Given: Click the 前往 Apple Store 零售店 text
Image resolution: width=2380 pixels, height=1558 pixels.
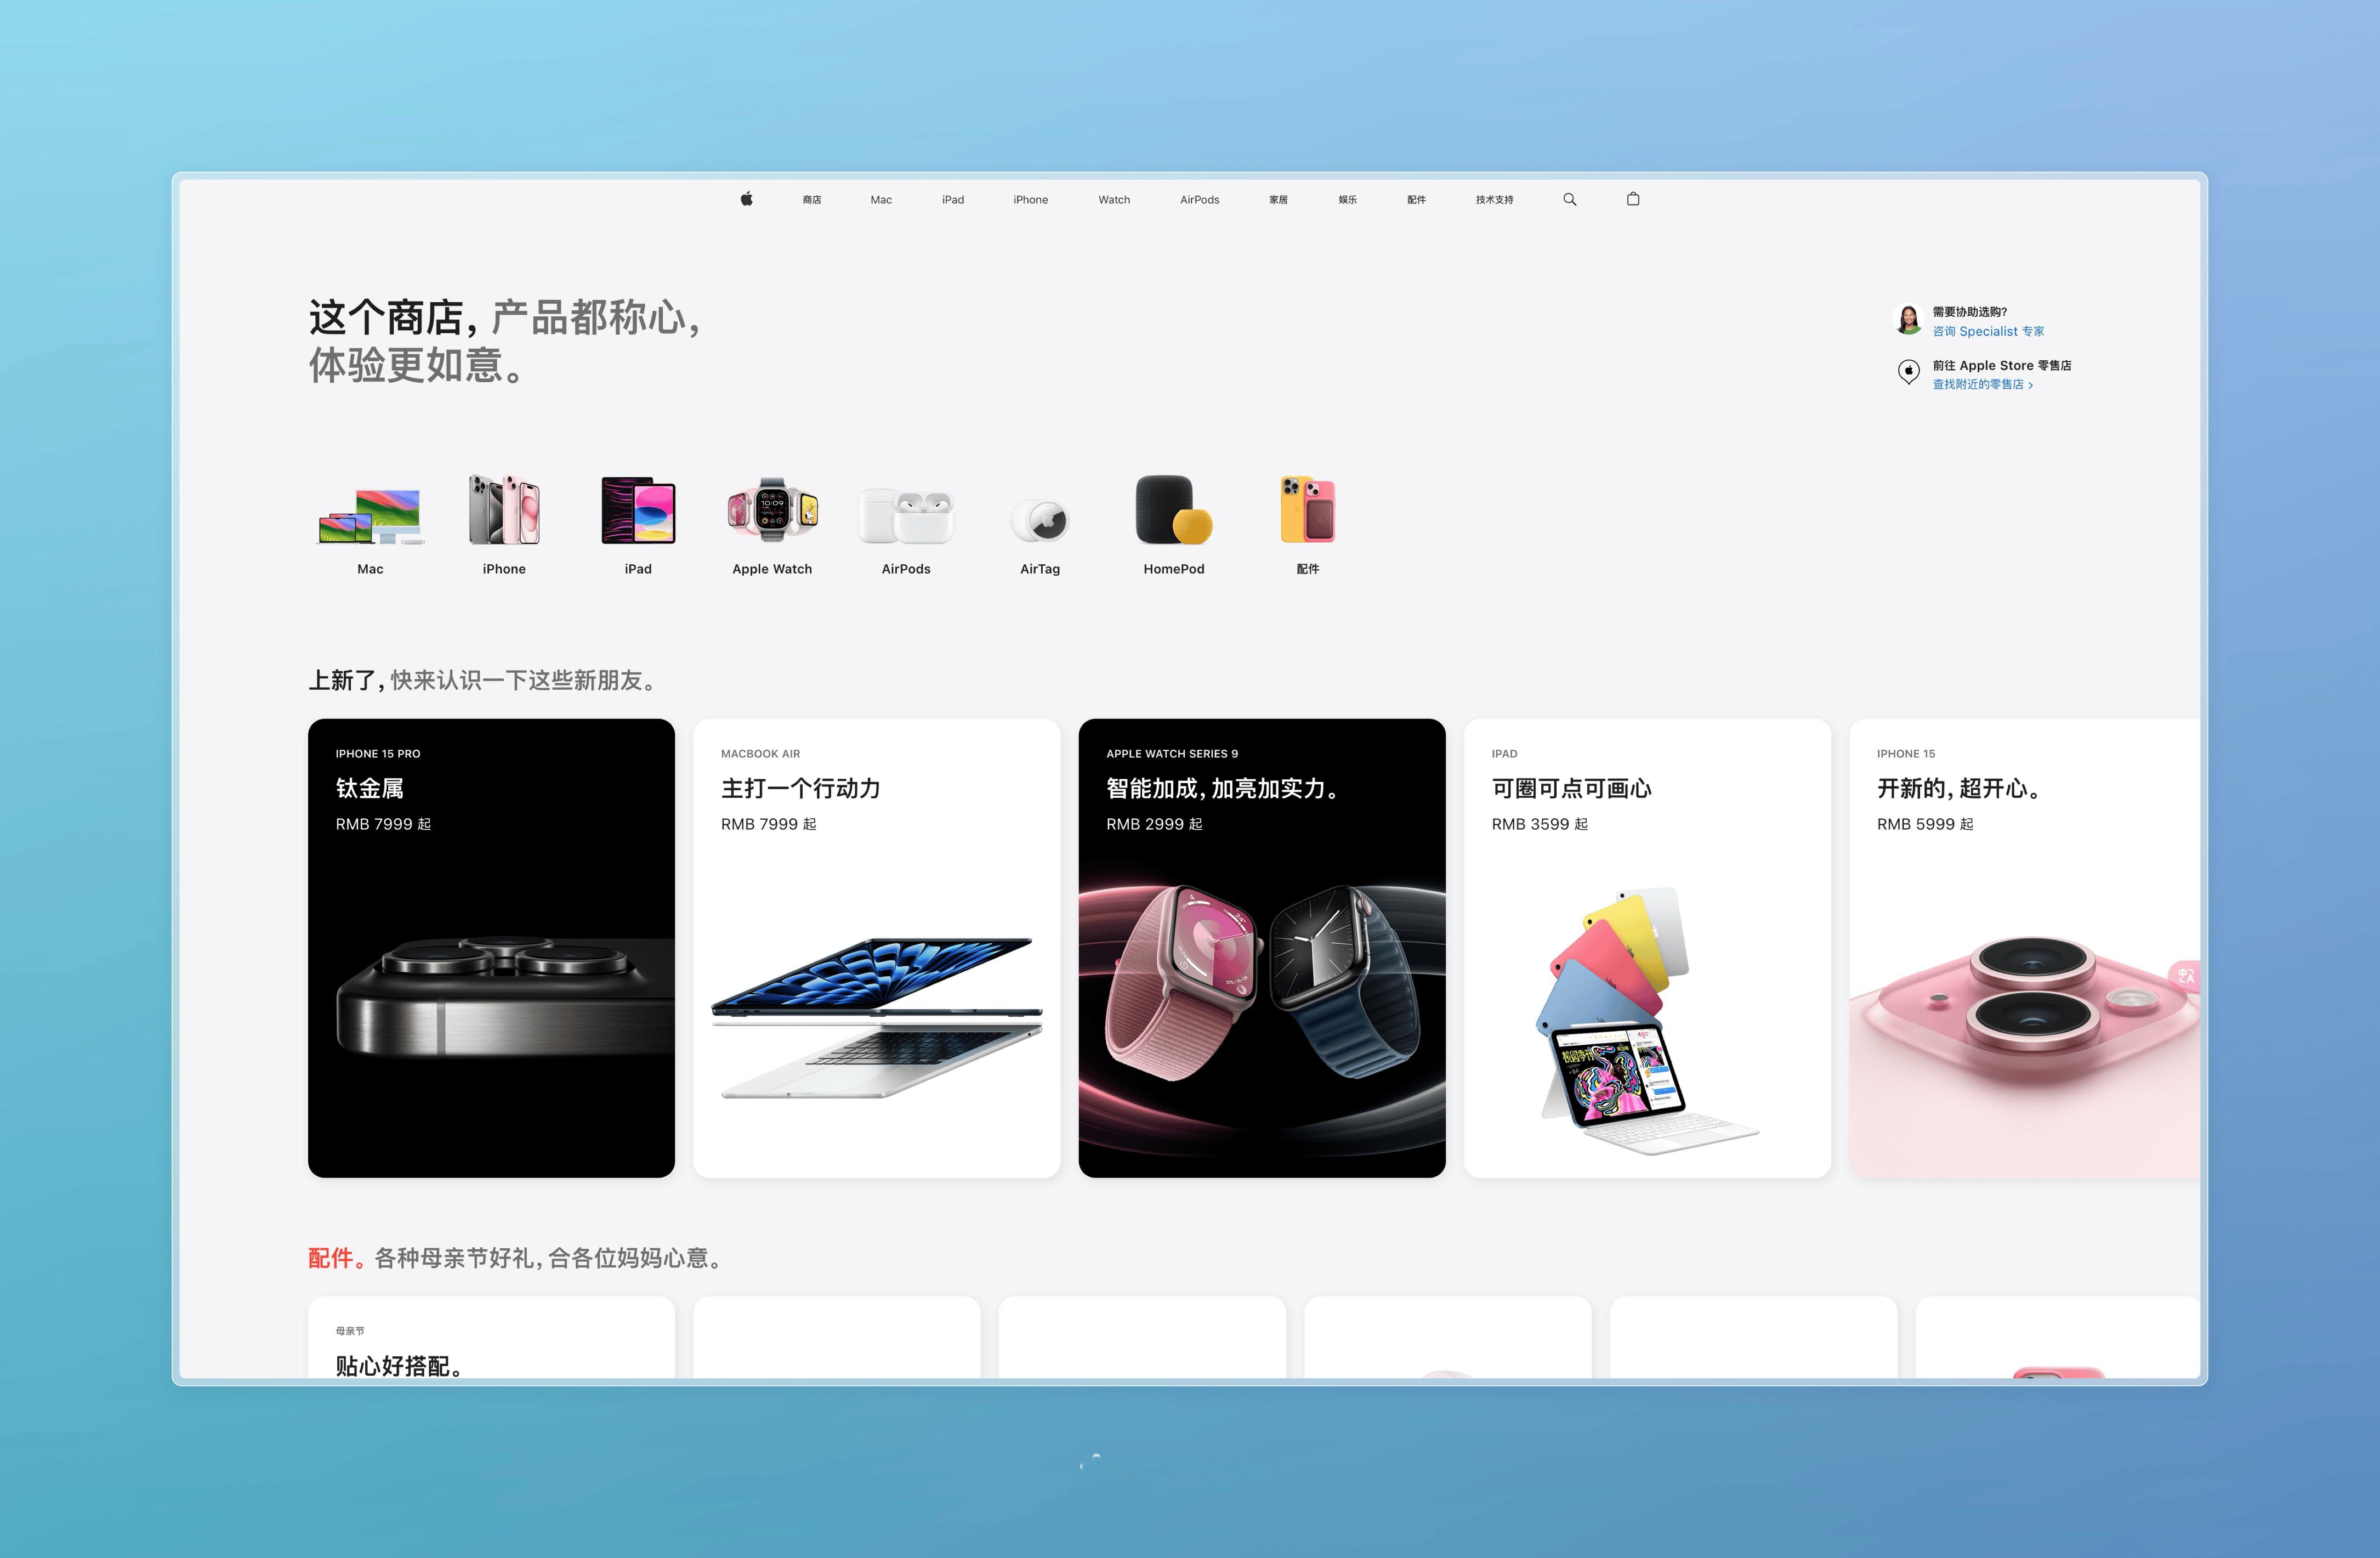Looking at the screenshot, I should (2002, 365).
